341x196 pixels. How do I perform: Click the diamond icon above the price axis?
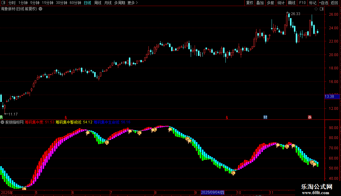(x=316, y=9)
